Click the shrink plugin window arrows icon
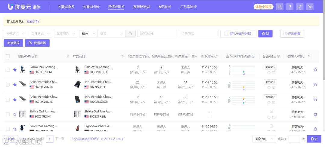 [x=300, y=7]
